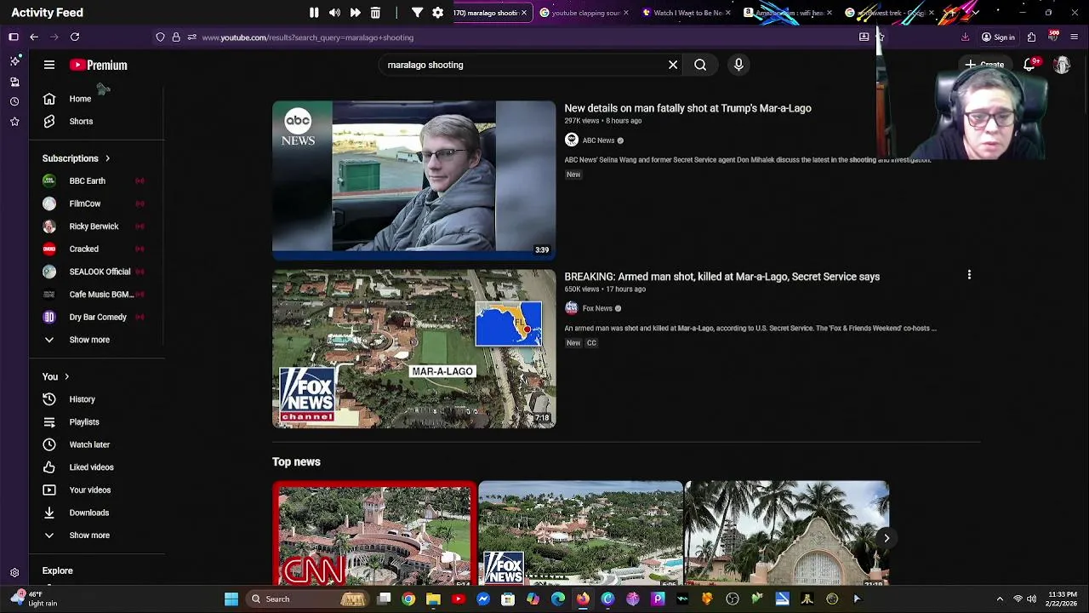Visit the Fox News channel link
This screenshot has height=613, width=1089.
point(597,308)
